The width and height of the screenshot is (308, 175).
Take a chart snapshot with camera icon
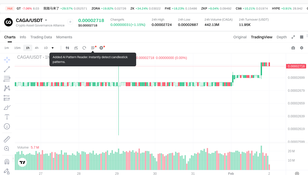293,48
